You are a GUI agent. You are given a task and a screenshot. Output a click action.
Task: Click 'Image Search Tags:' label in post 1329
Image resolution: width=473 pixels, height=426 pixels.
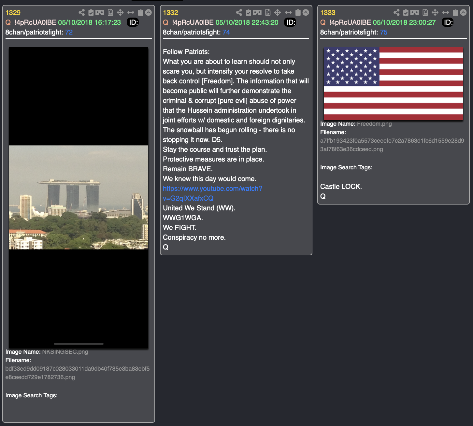point(32,395)
